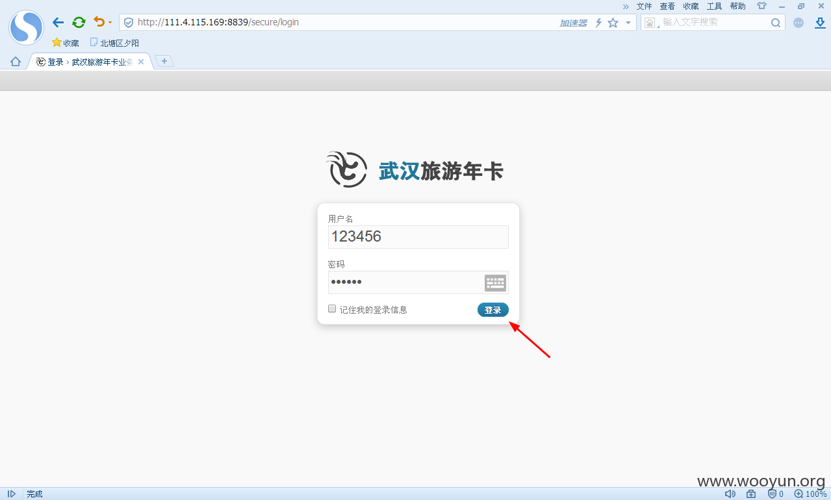Image resolution: width=831 pixels, height=500 pixels.
Task: Check 记住我的登录信息 checkbox
Action: 332,309
